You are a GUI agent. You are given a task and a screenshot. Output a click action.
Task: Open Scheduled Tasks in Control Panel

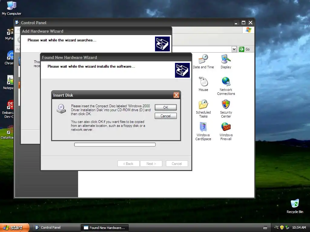[x=203, y=109]
